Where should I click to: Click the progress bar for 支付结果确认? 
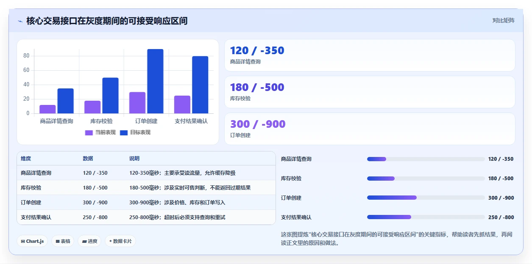(x=426, y=217)
